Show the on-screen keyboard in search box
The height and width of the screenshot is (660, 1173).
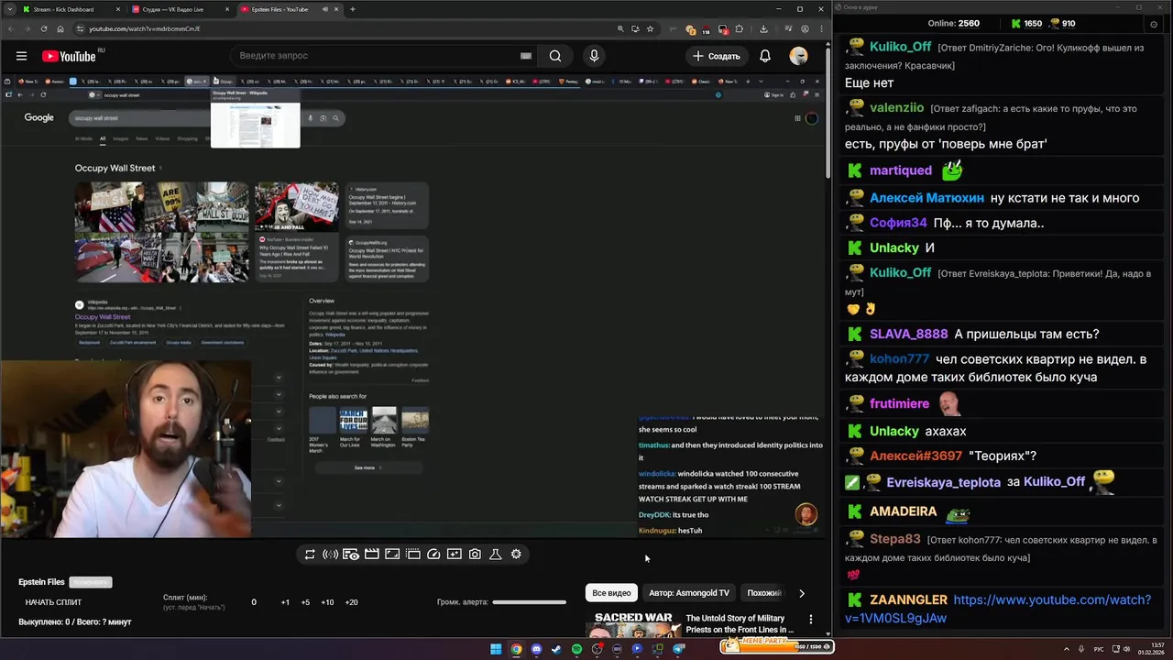(526, 56)
